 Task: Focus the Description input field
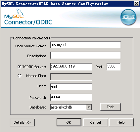(x=85, y=55)
